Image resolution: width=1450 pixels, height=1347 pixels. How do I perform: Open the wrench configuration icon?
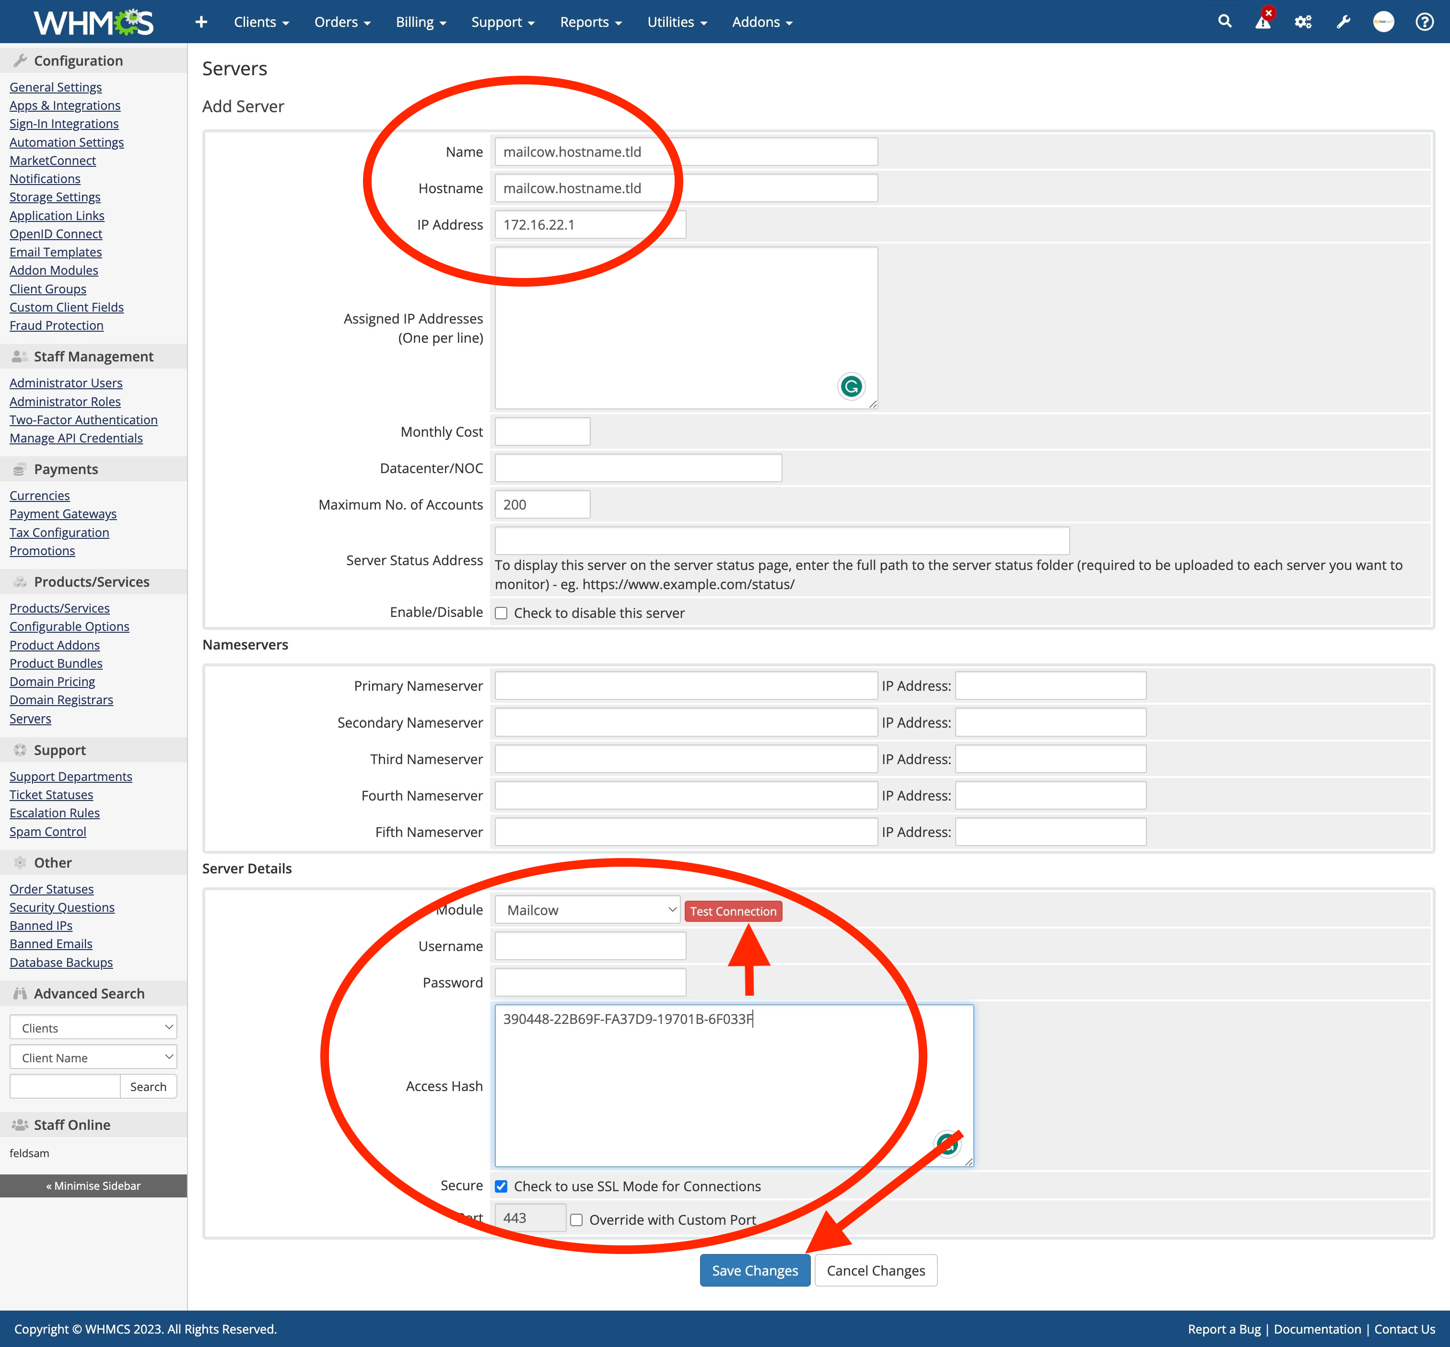coord(1343,22)
